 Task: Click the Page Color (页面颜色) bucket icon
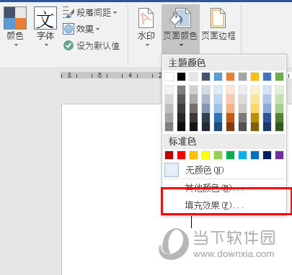pos(180,18)
